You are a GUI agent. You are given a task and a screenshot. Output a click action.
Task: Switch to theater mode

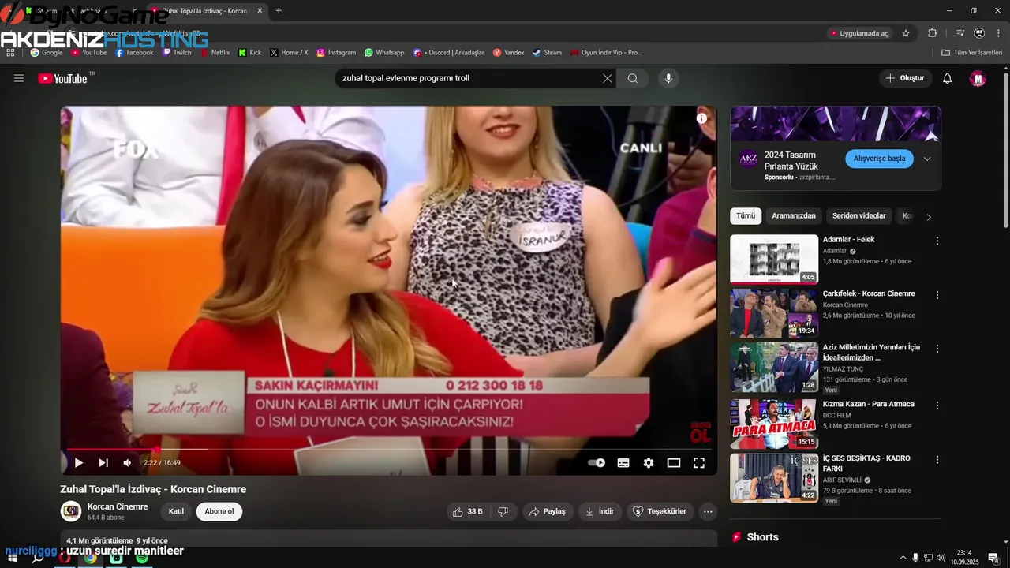coord(674,463)
